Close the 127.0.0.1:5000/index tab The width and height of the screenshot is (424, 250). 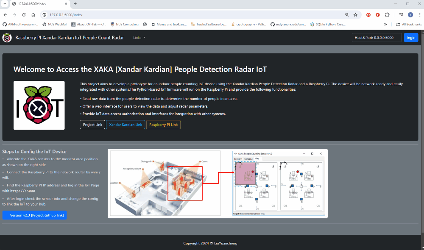point(66,4)
